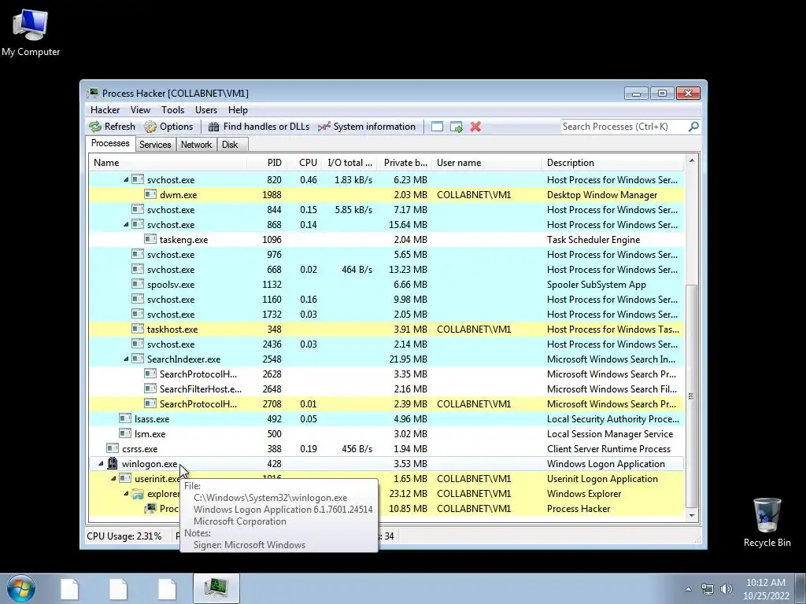Collapse the userinit.exe tree node
This screenshot has height=604, width=806.
[x=113, y=479]
